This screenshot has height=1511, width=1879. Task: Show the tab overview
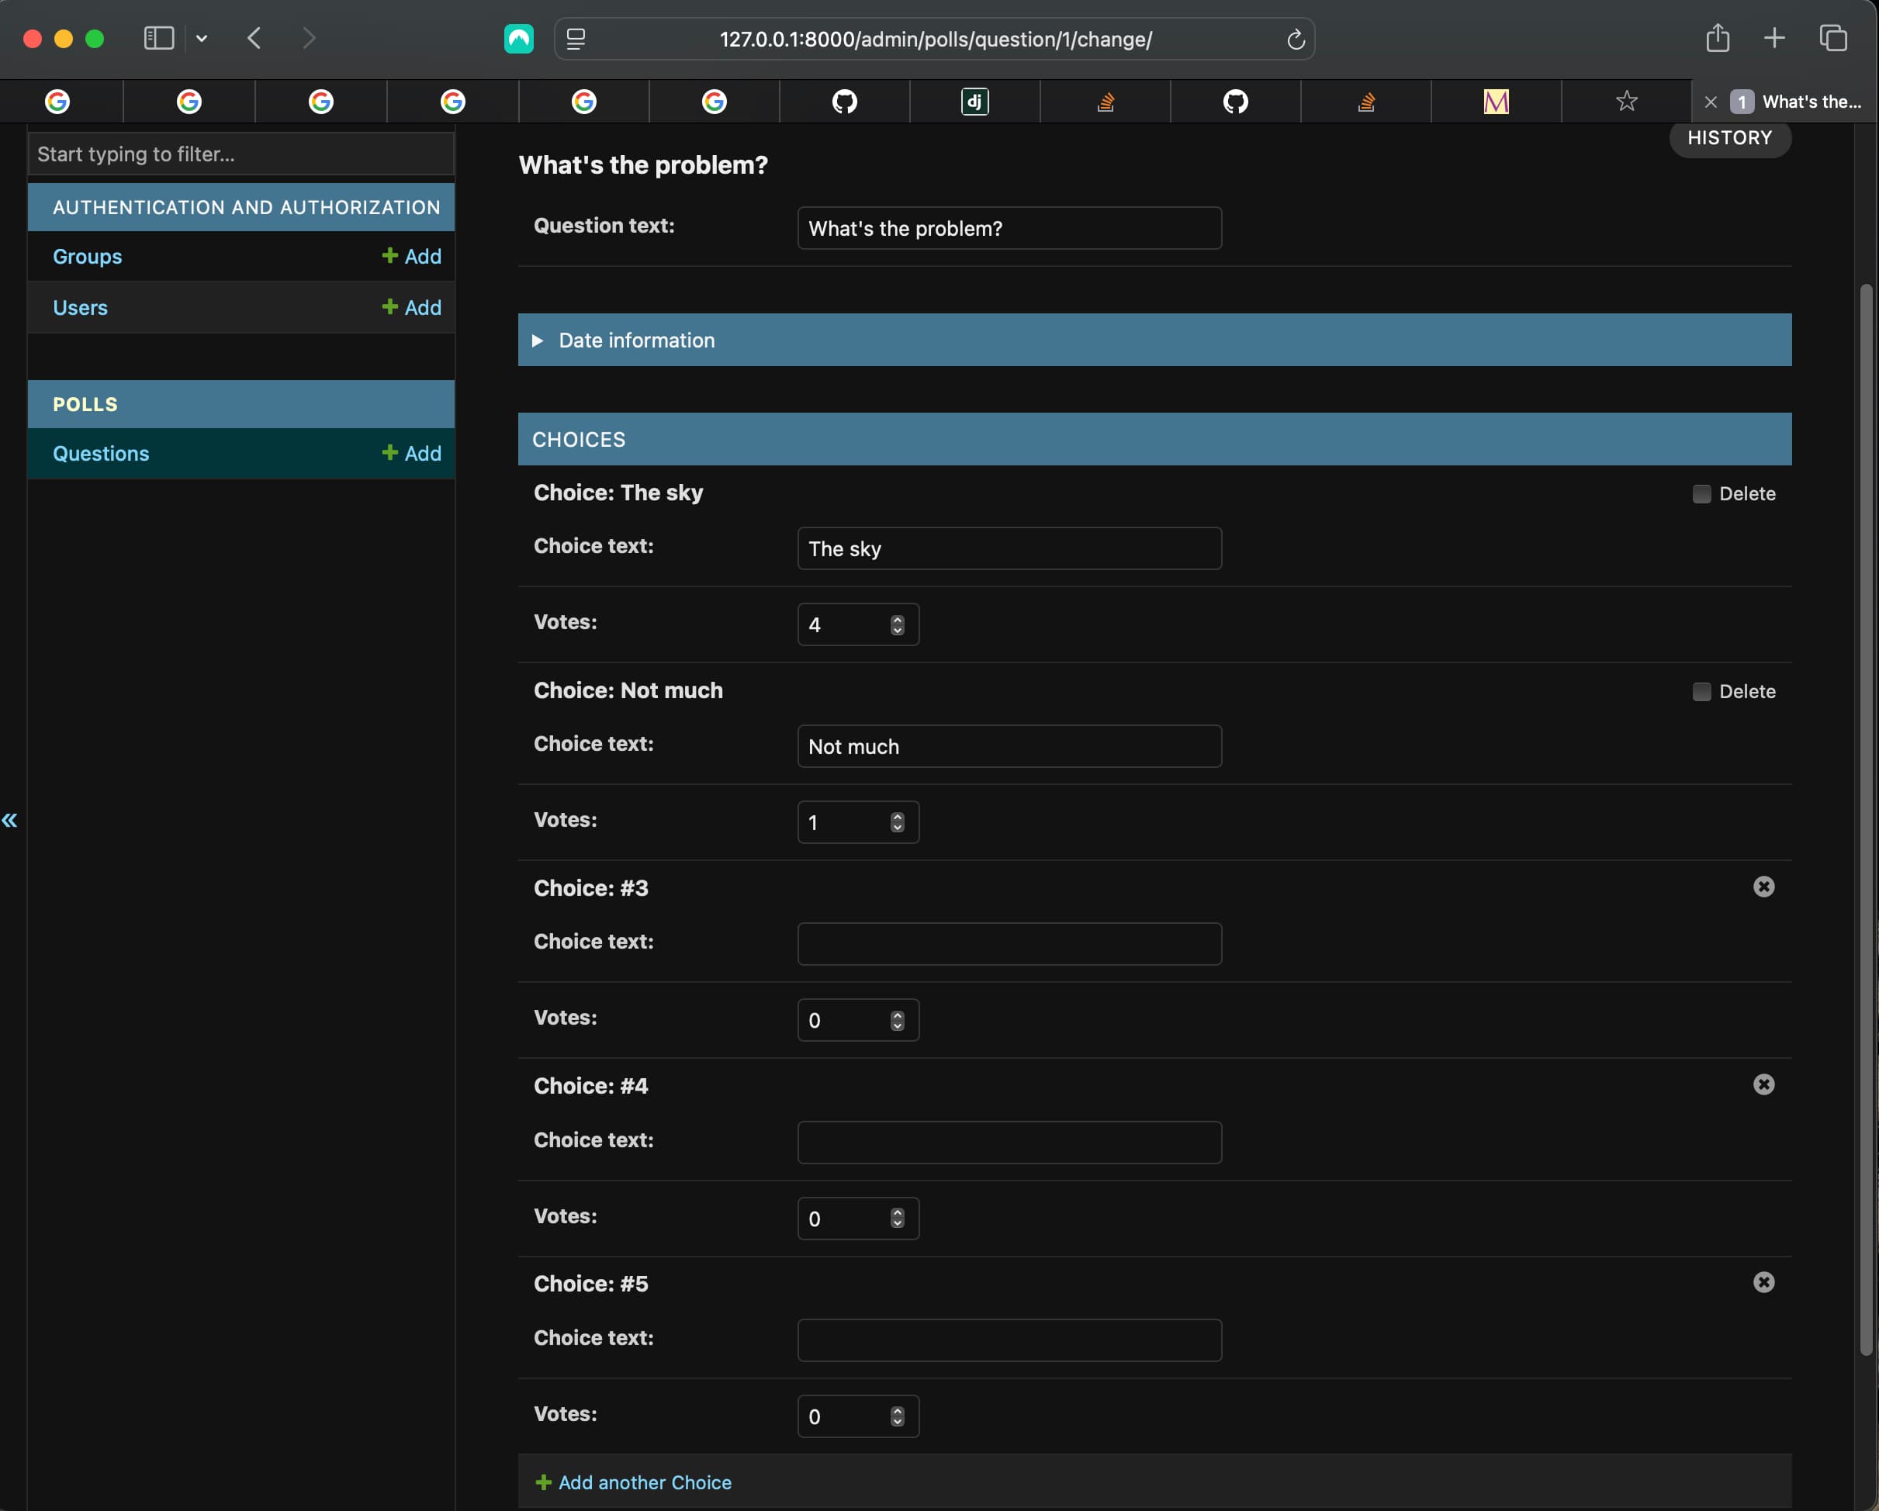(1834, 38)
